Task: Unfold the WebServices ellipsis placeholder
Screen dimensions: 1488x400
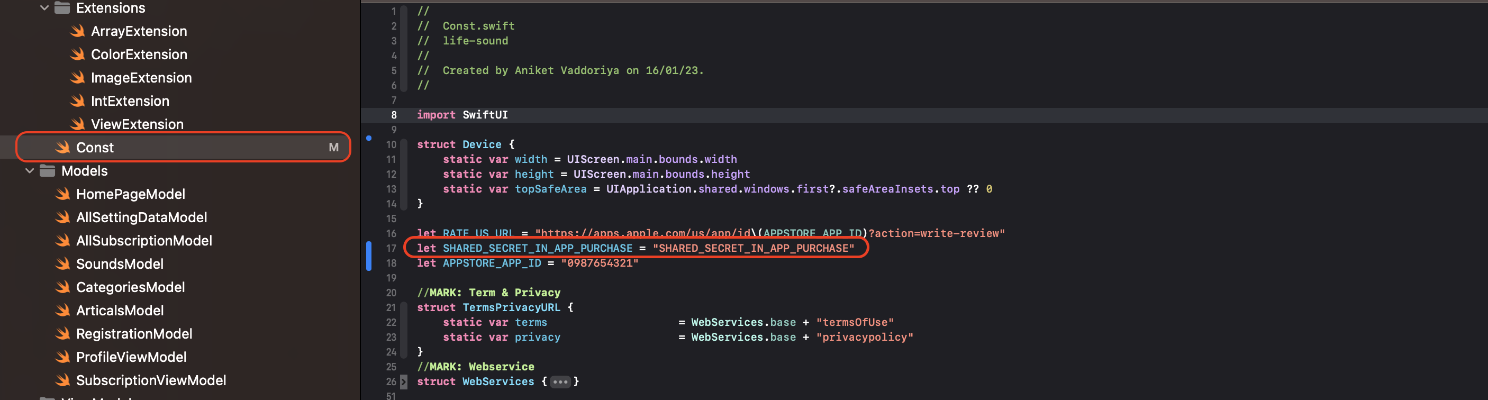Action: pos(560,381)
